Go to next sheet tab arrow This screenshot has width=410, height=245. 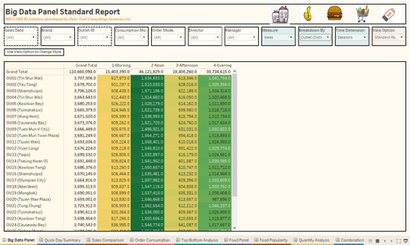pyautogui.click(x=392, y=241)
